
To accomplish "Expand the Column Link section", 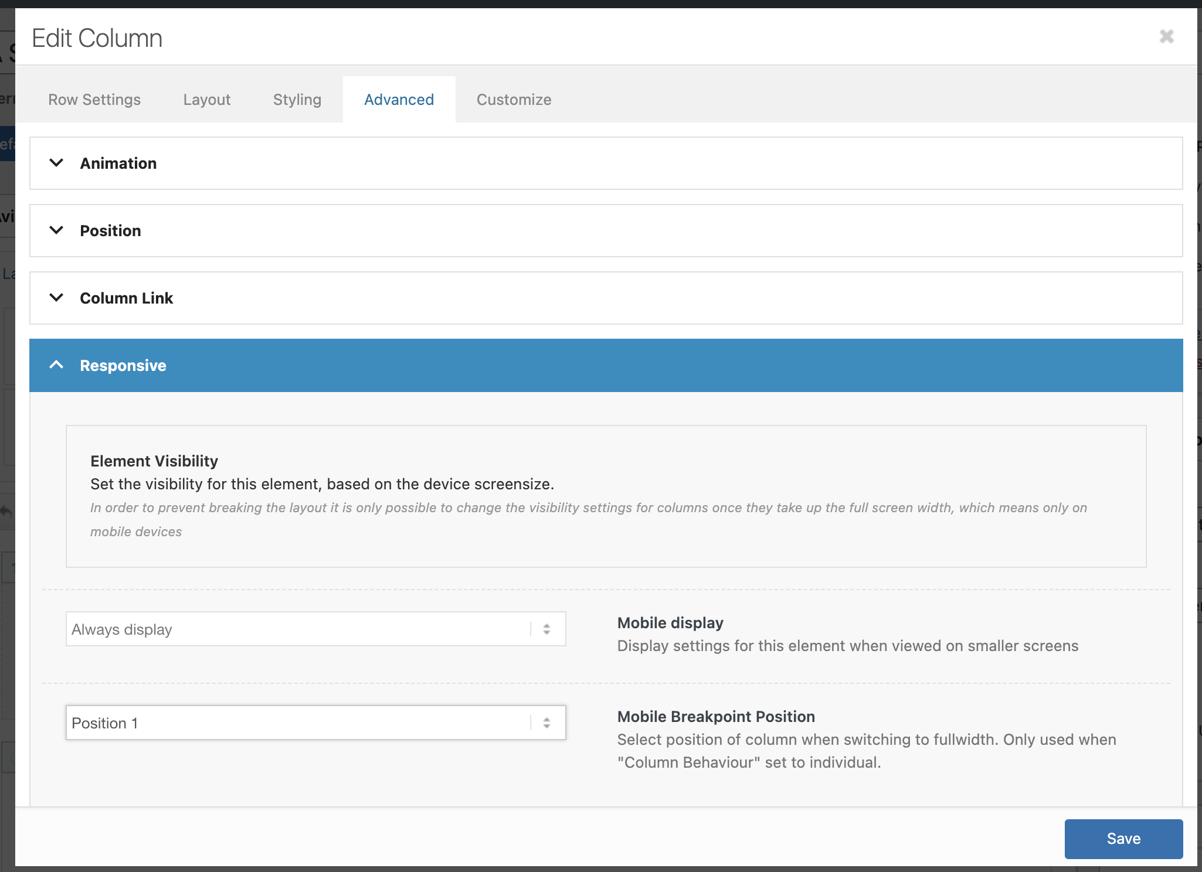I will (x=605, y=298).
